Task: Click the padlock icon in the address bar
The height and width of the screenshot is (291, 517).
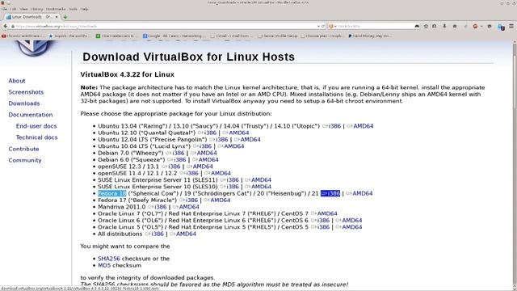Action: point(13,26)
